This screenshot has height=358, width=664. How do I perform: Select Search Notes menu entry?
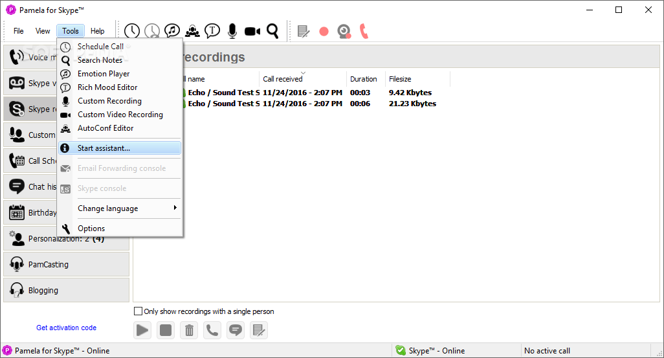pyautogui.click(x=120, y=60)
